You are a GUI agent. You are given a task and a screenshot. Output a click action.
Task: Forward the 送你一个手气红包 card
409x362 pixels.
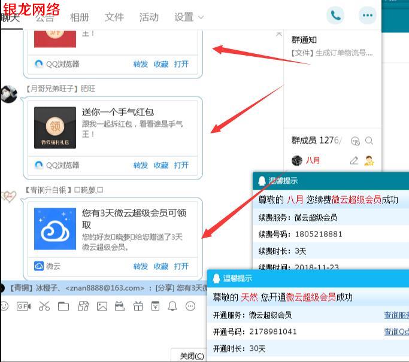[140, 165]
